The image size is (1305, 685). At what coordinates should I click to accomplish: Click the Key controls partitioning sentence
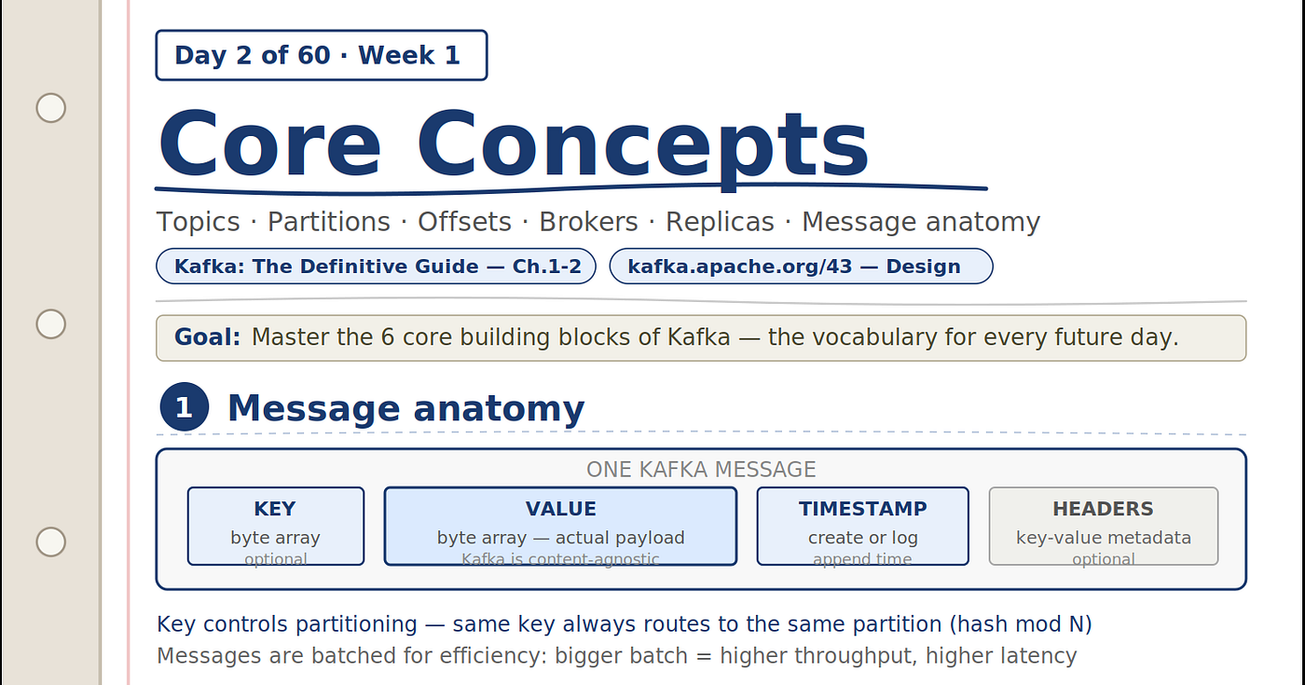pos(625,624)
